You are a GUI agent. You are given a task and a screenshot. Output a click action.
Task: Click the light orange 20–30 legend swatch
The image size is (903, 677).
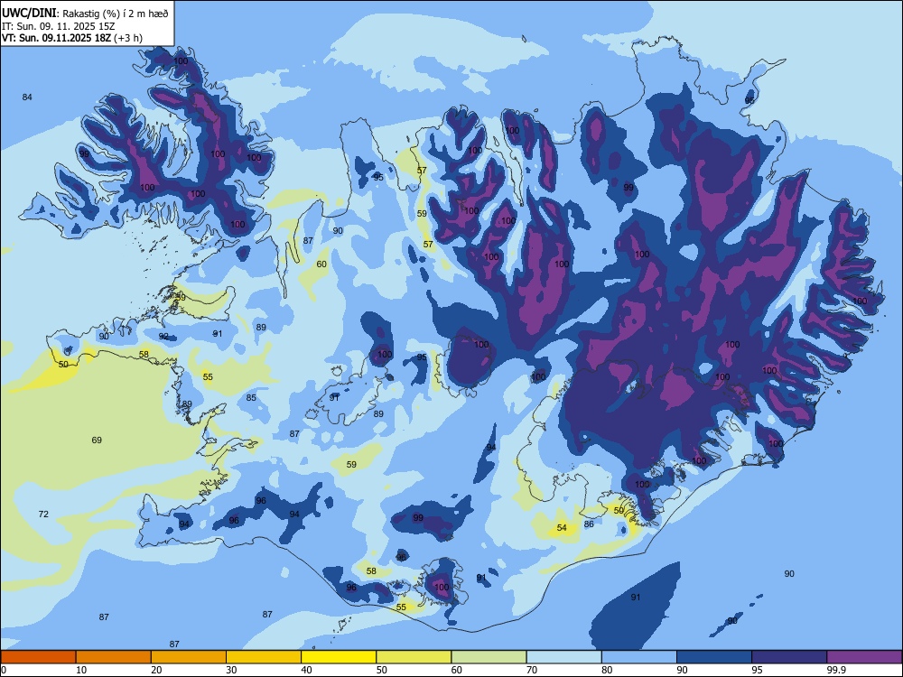[x=189, y=657]
